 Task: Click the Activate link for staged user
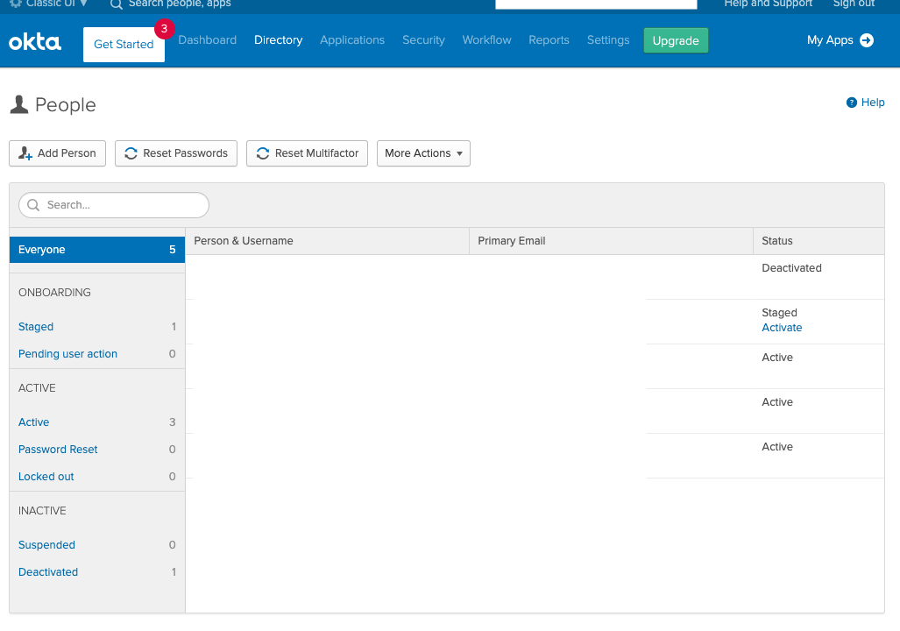click(x=782, y=327)
